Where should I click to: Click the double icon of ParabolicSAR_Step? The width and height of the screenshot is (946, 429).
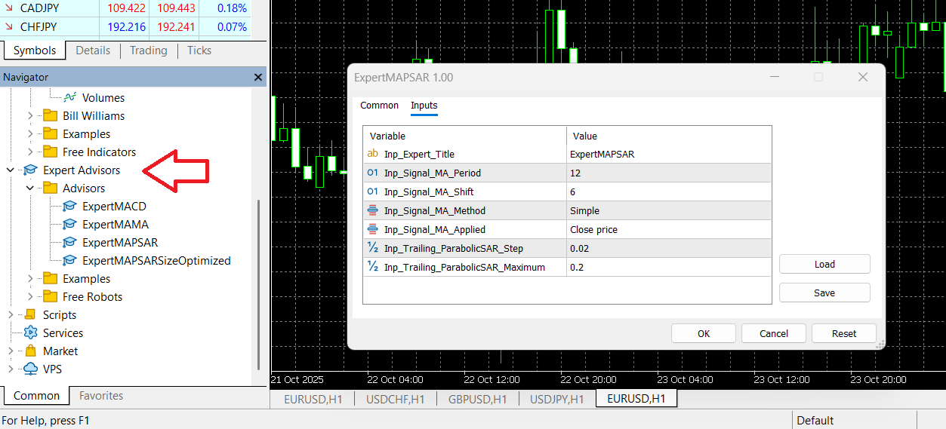pos(372,248)
